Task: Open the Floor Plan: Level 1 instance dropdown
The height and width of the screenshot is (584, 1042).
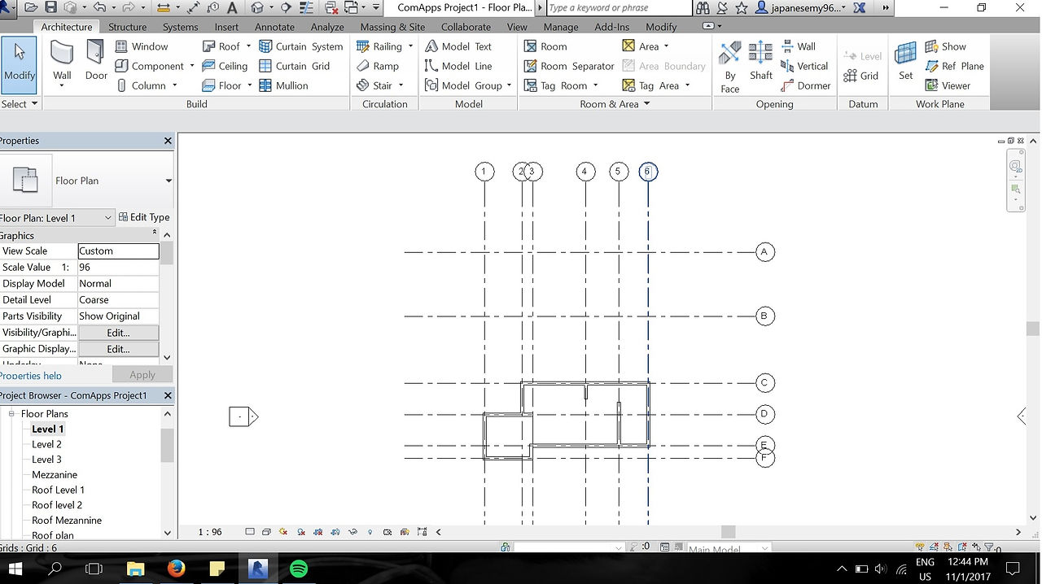Action: [107, 218]
